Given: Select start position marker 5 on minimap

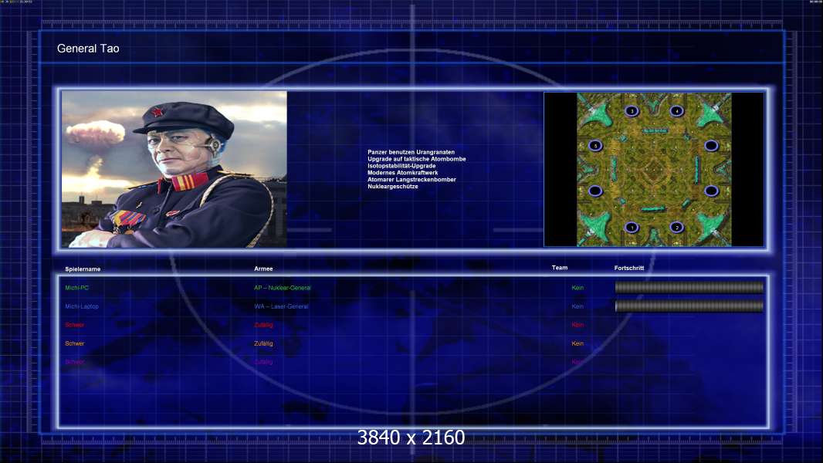Looking at the screenshot, I should [x=595, y=145].
